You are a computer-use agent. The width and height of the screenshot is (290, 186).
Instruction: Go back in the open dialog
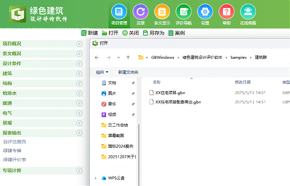[x=97, y=57]
